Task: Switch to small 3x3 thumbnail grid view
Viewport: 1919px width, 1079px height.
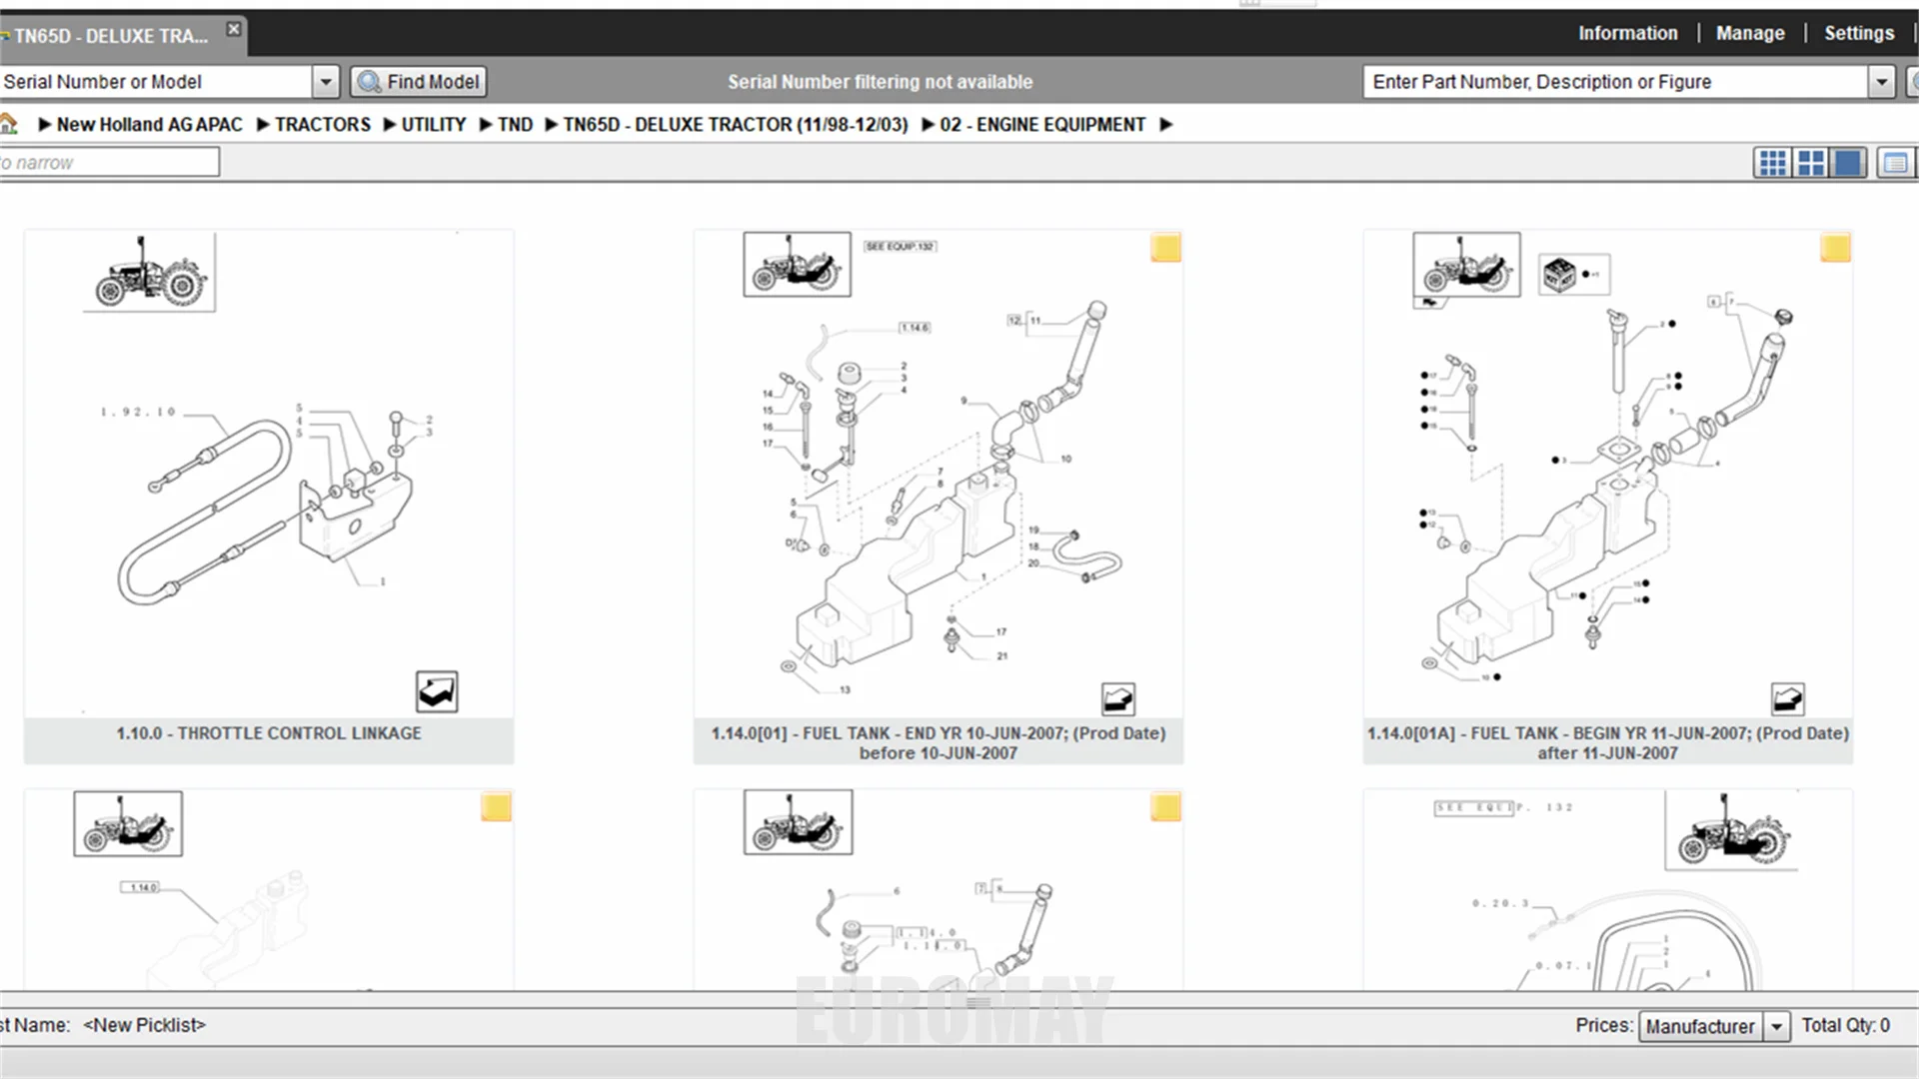Action: click(1772, 163)
